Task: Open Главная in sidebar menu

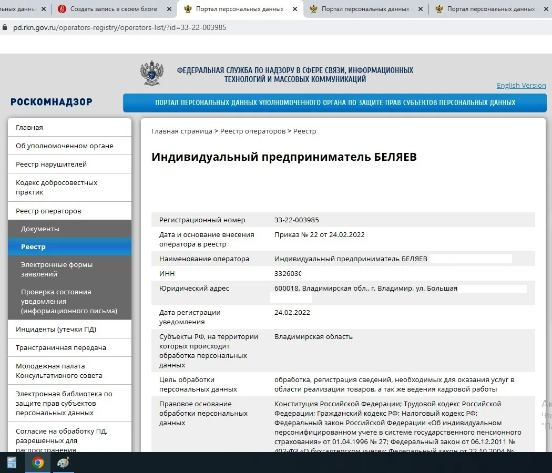Action: 70,127
